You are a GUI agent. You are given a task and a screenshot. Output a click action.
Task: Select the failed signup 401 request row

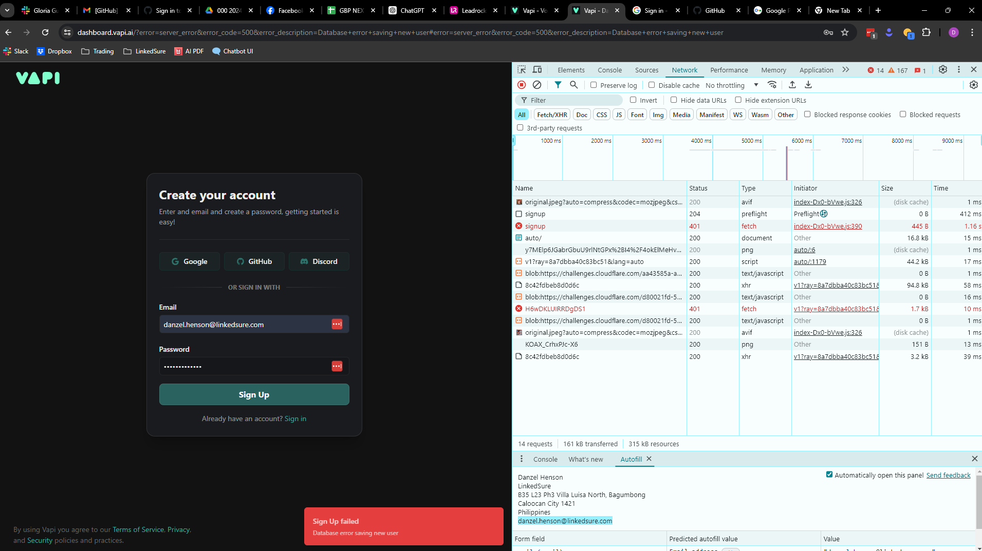pos(748,226)
